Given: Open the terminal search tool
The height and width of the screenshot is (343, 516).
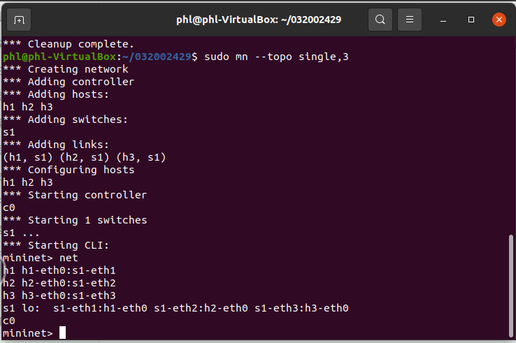Looking at the screenshot, I should pyautogui.click(x=380, y=20).
